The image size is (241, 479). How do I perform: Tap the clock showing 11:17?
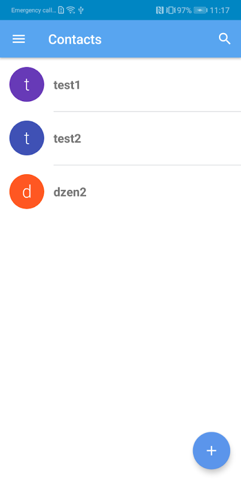[219, 10]
